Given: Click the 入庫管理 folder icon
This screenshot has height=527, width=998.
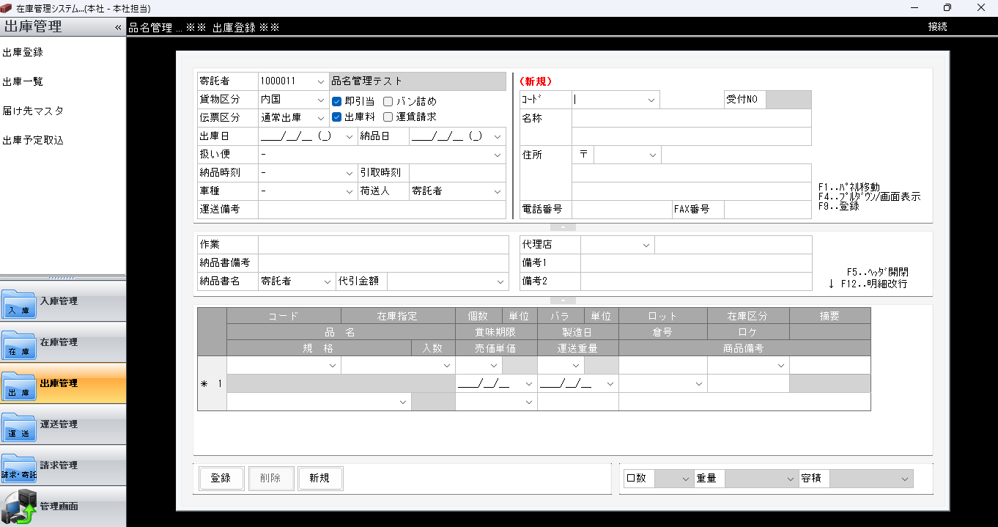Looking at the screenshot, I should (x=19, y=303).
